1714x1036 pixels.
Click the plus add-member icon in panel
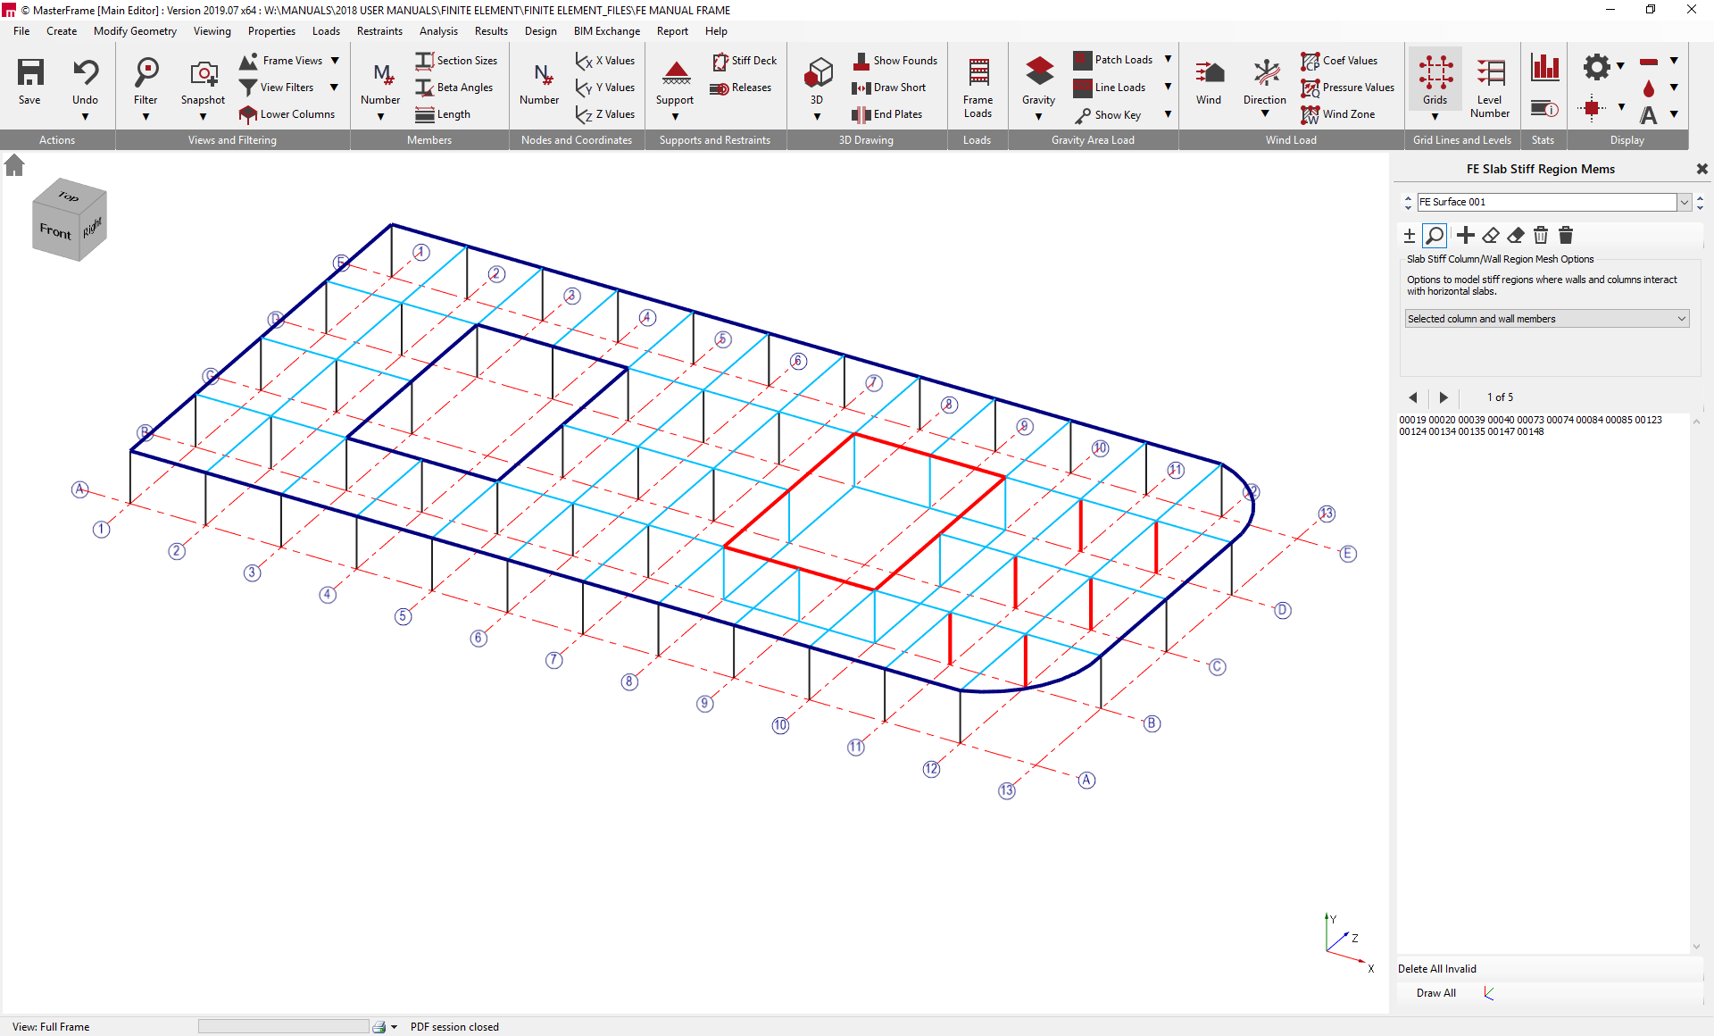coord(1465,235)
